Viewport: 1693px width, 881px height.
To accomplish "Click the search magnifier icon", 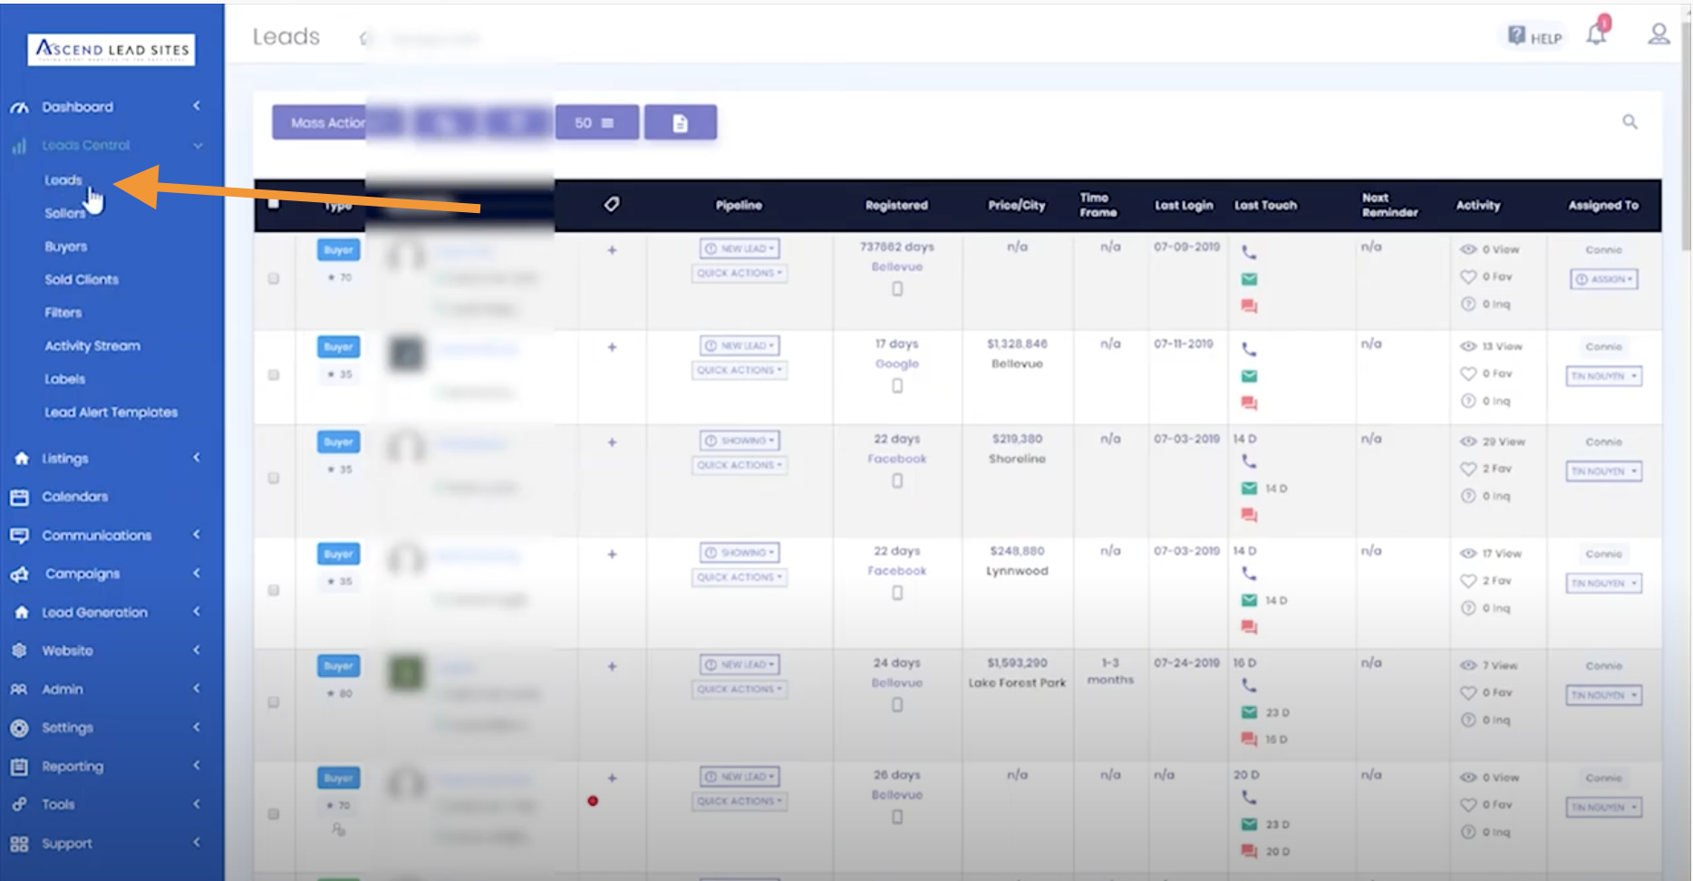I will click(x=1630, y=121).
